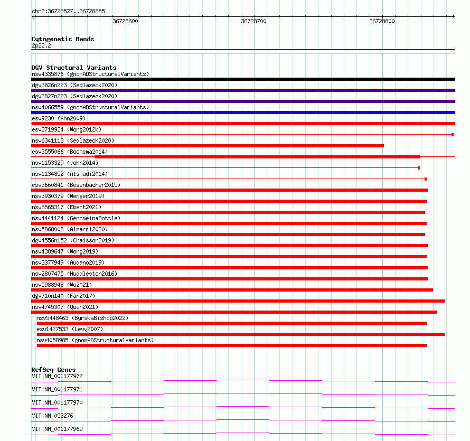Click VIT|NM_001177970 transcript label
The height and width of the screenshot is (441, 470).
point(57,402)
